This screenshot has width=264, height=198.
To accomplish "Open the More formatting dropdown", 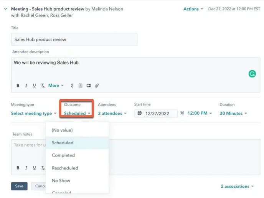I will pyautogui.click(x=56, y=85).
